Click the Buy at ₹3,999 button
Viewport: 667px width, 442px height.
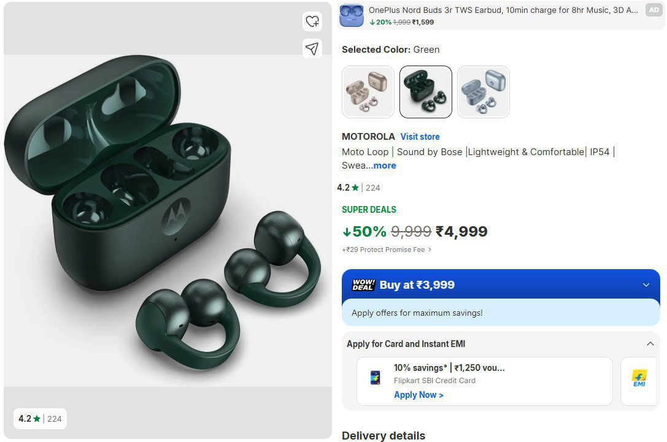coord(501,284)
